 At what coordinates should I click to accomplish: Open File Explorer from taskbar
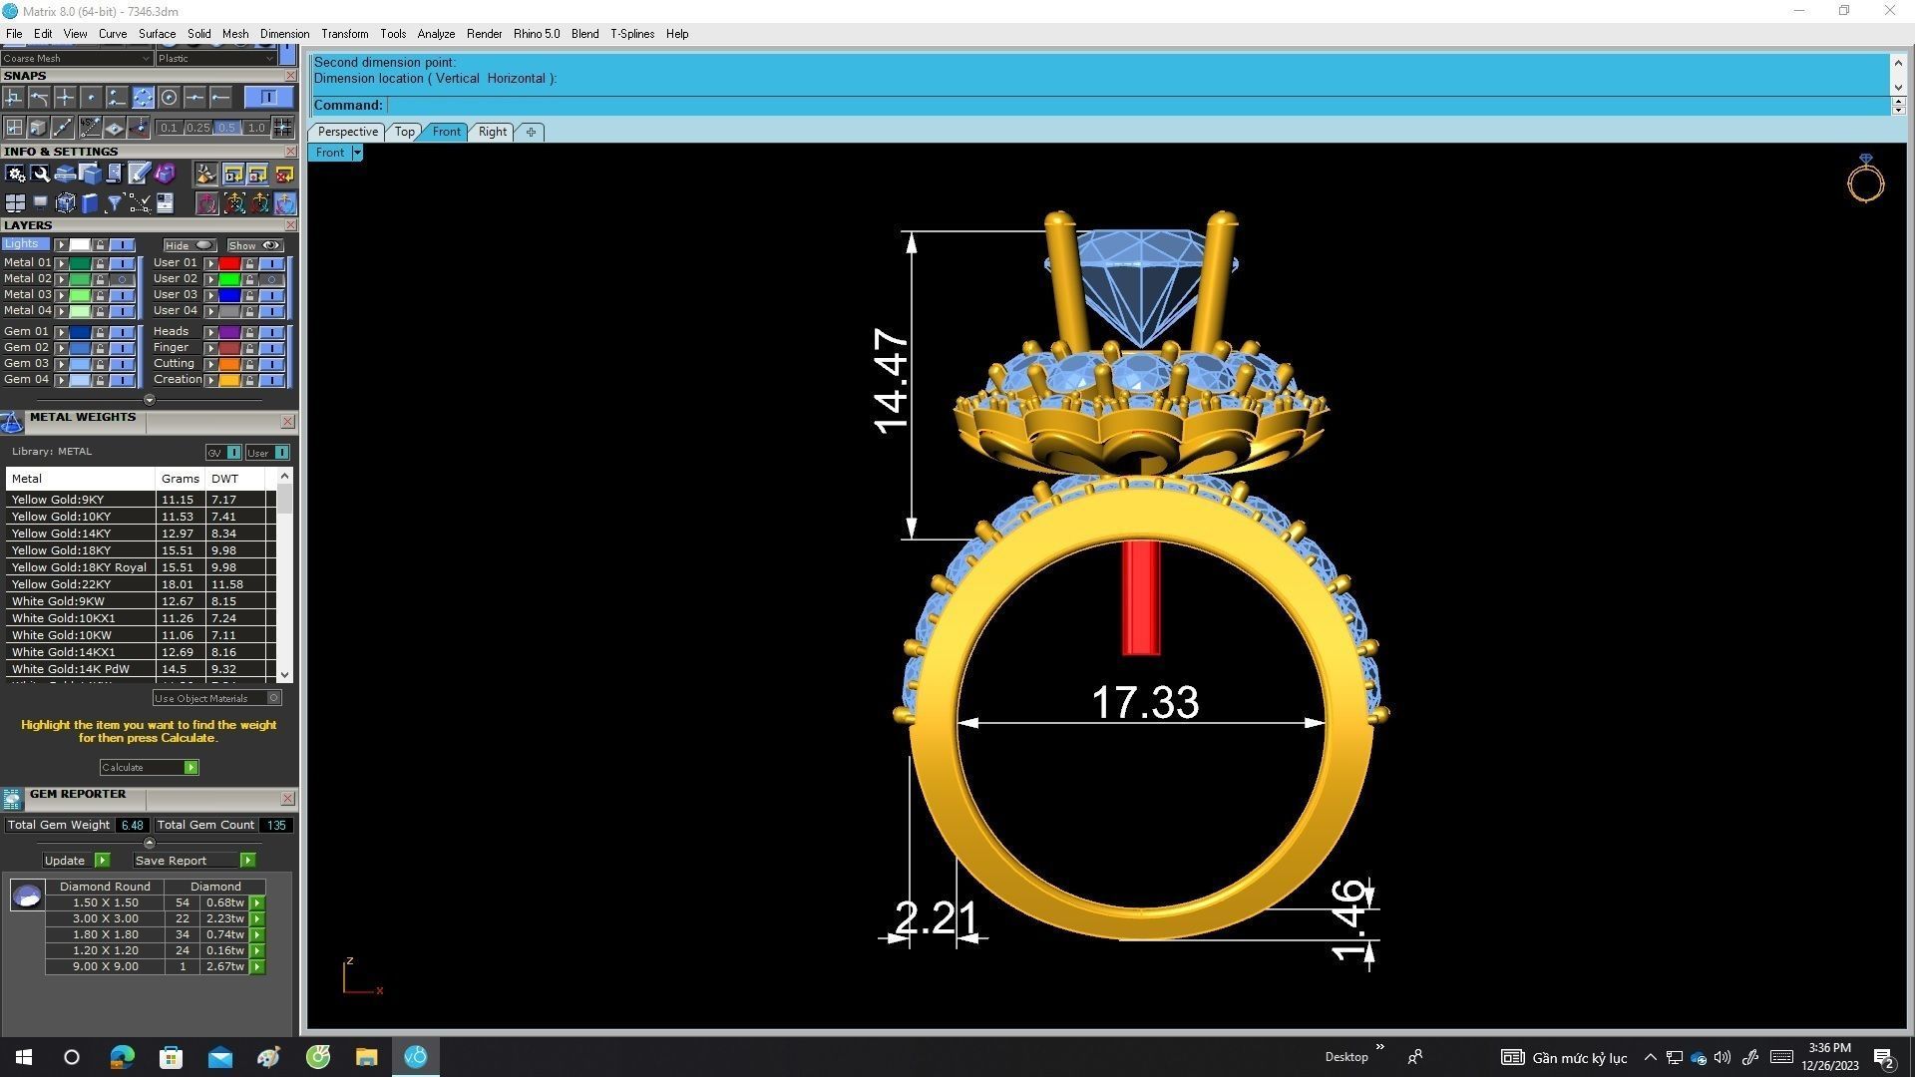[x=367, y=1057]
